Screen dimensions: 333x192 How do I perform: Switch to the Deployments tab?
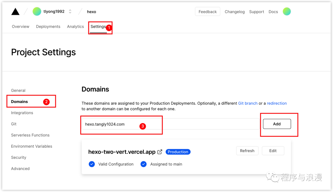pos(48,26)
